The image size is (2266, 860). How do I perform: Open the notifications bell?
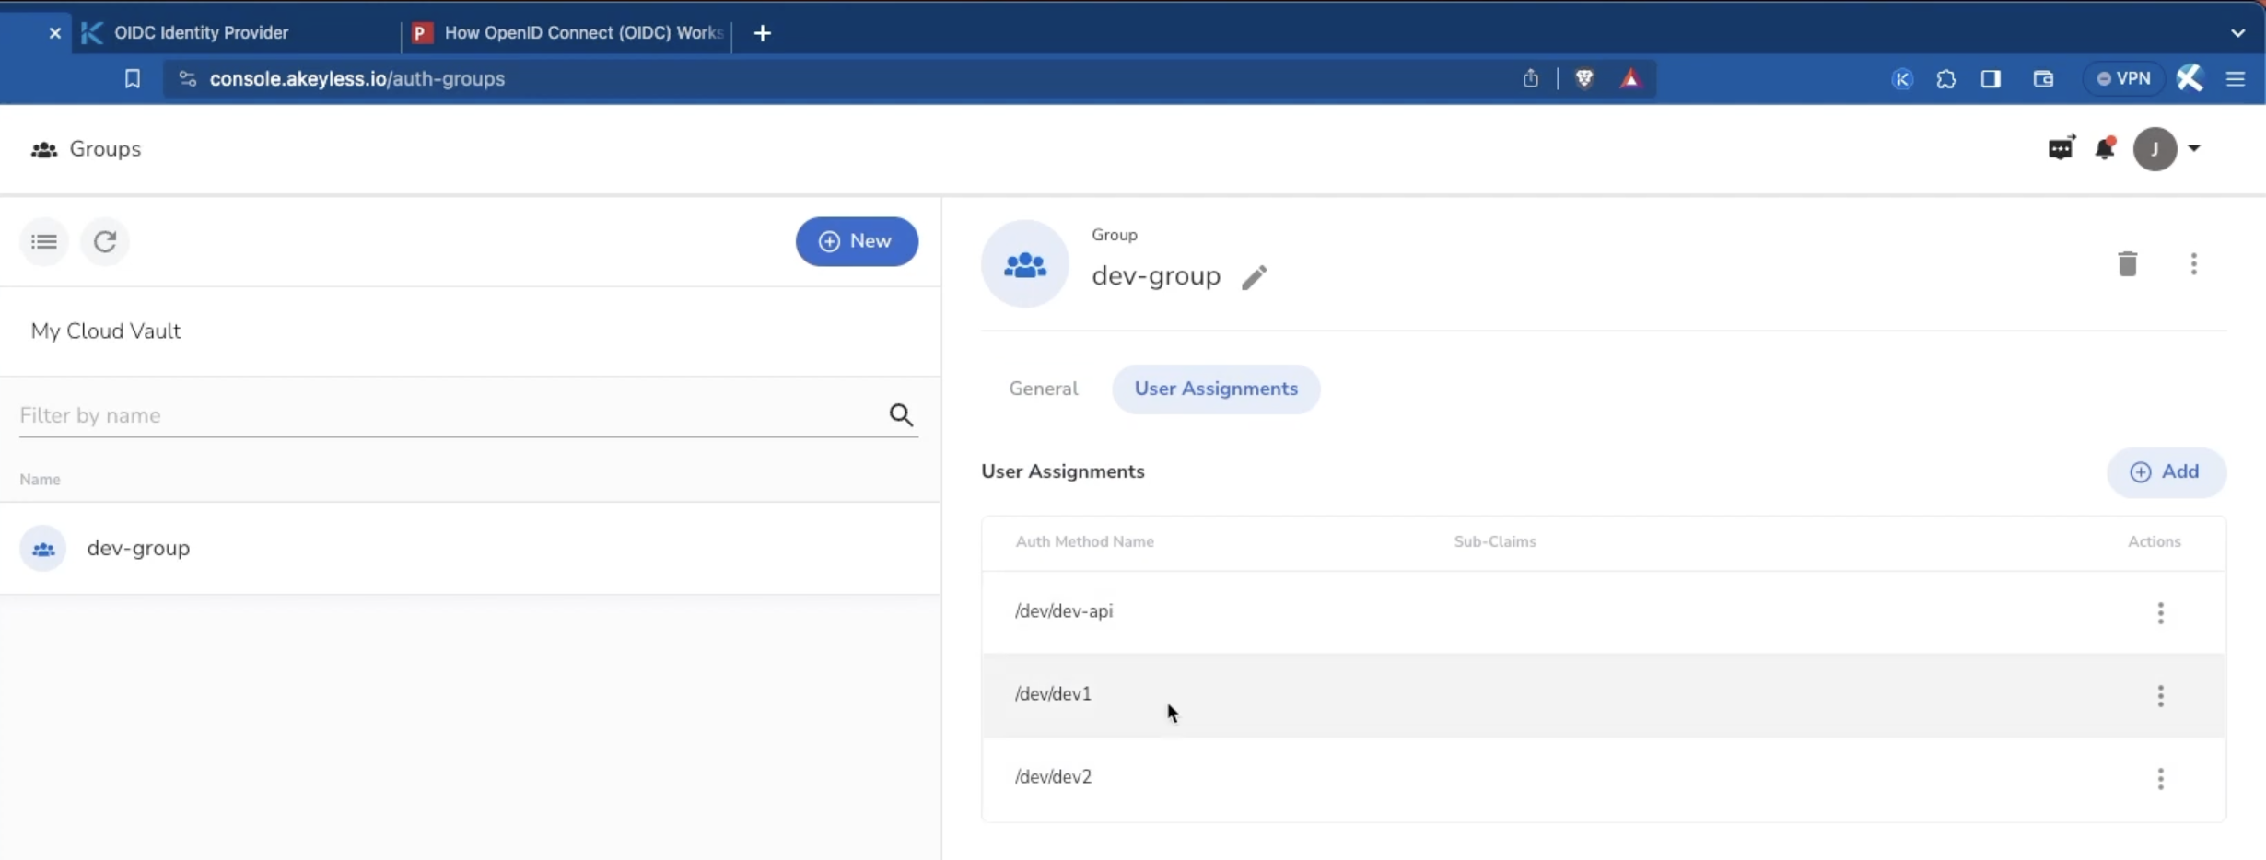2105,148
